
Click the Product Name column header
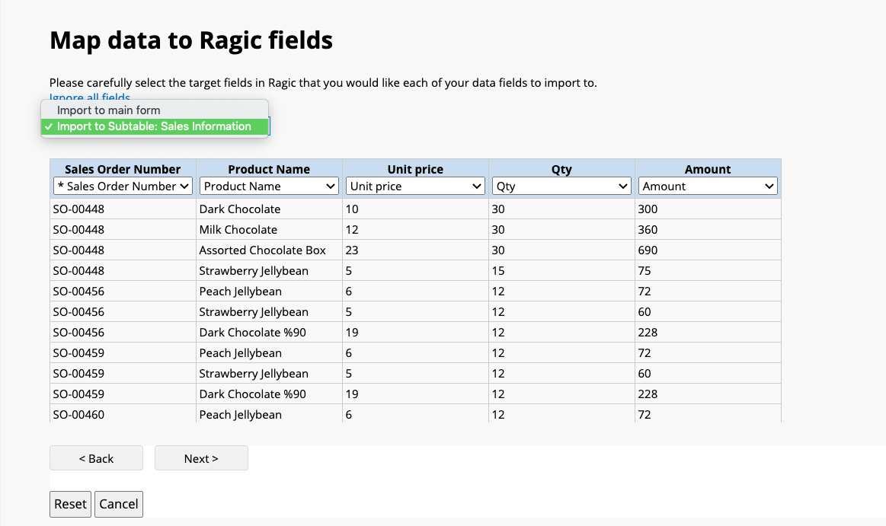click(269, 169)
